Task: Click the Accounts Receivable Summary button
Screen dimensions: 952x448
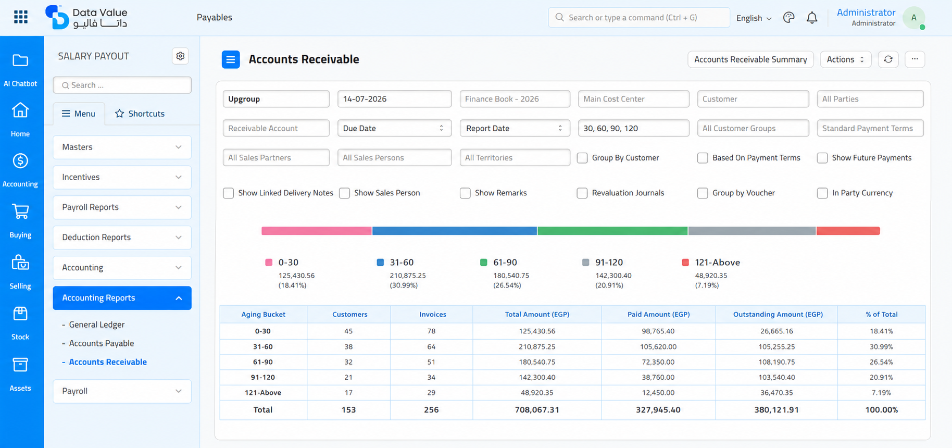Action: 750,59
